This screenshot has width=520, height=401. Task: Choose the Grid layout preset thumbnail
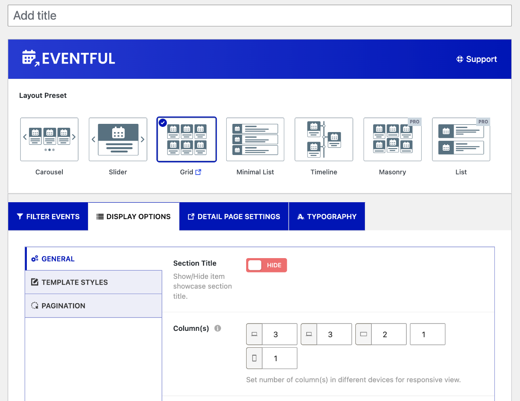tap(186, 139)
